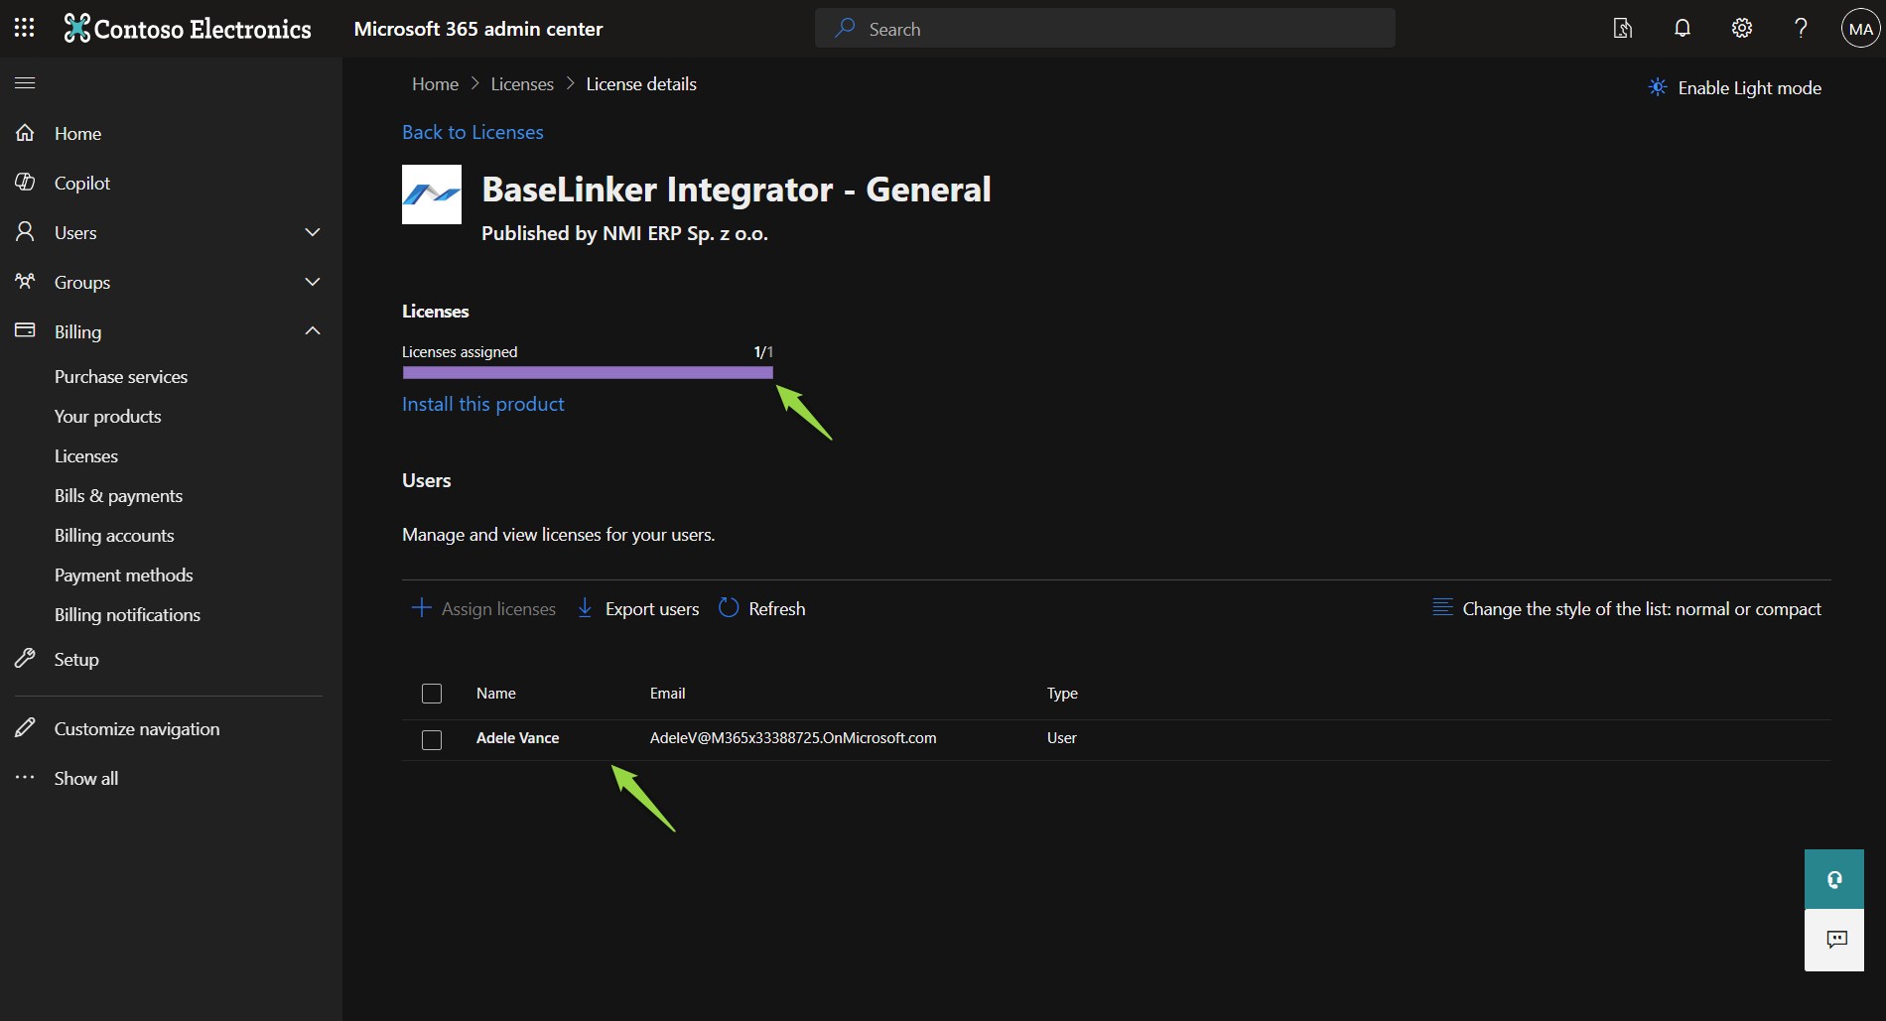
Task: Open the app launcher waffle icon
Action: pos(25,28)
